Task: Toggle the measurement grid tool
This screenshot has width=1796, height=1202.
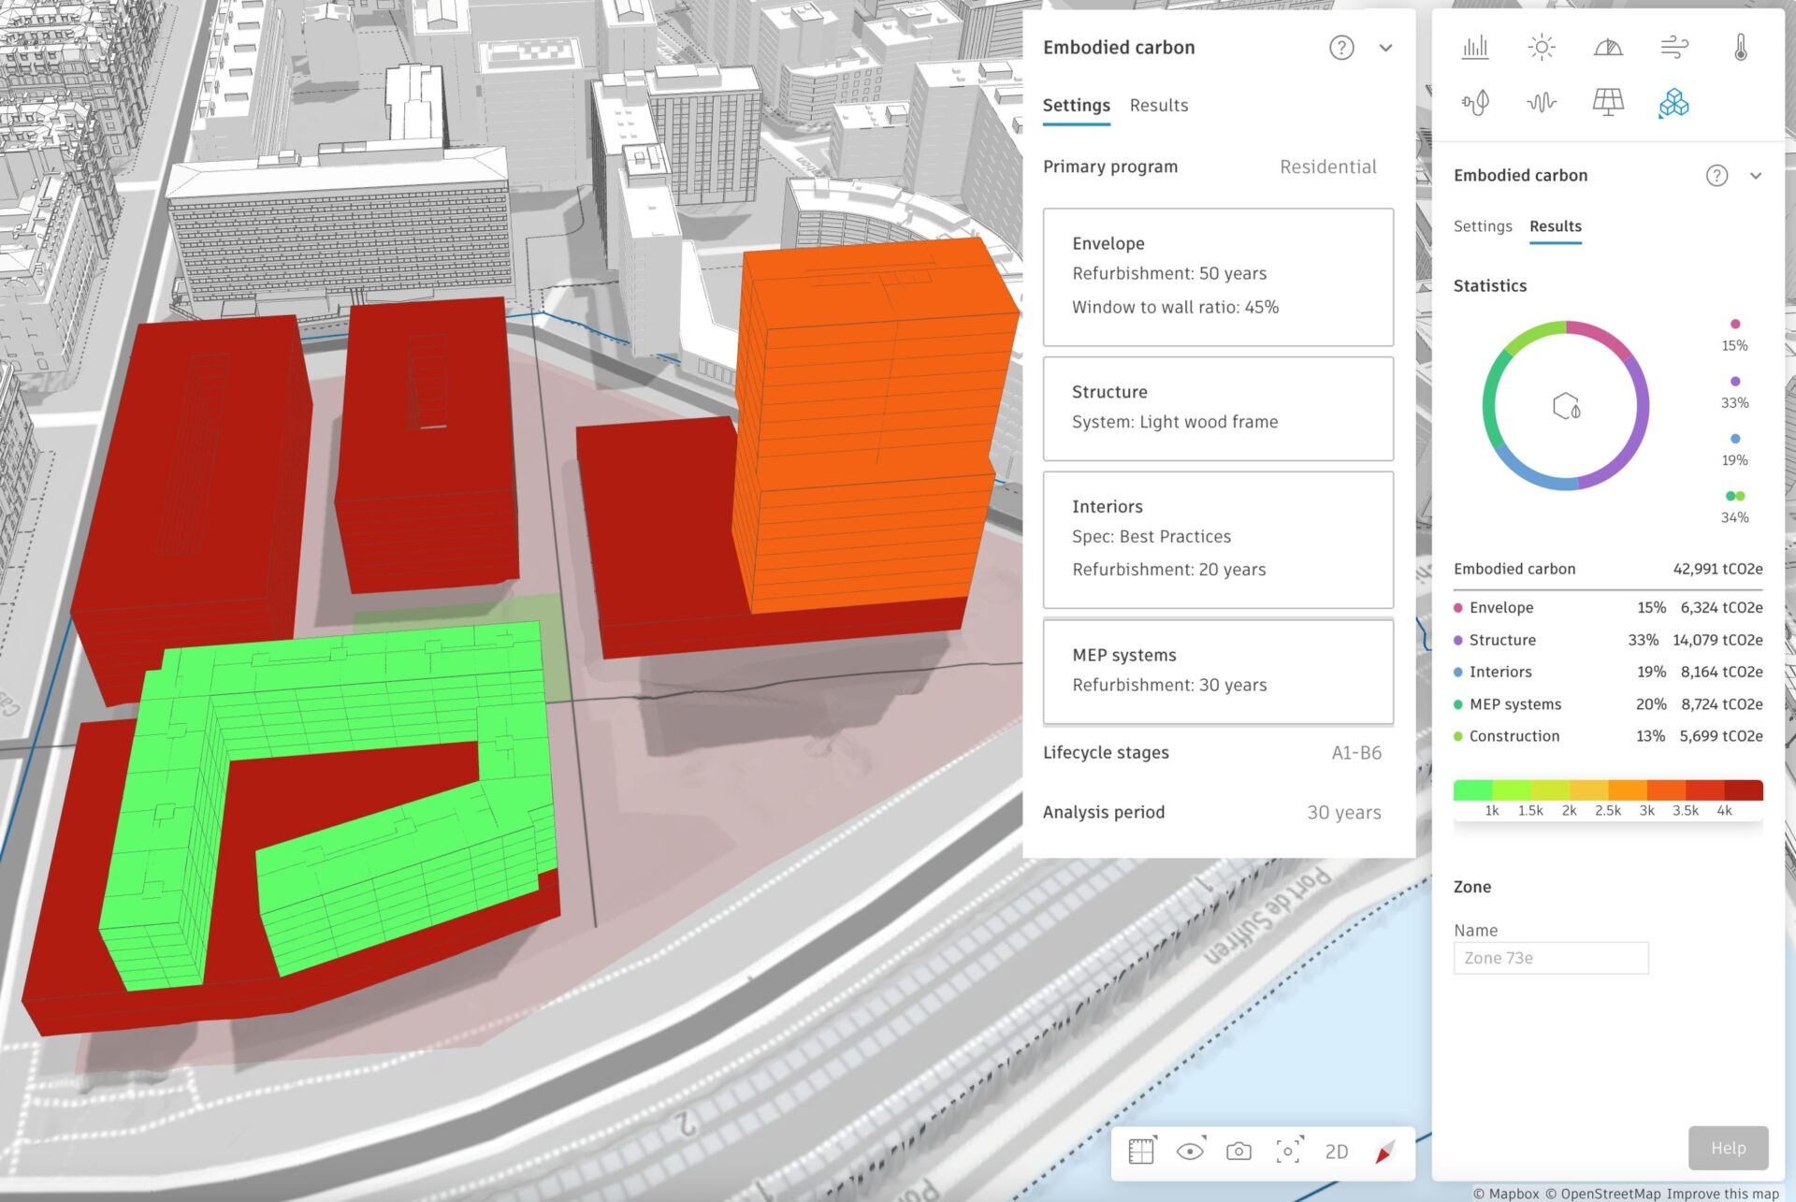Action: (x=1141, y=1151)
